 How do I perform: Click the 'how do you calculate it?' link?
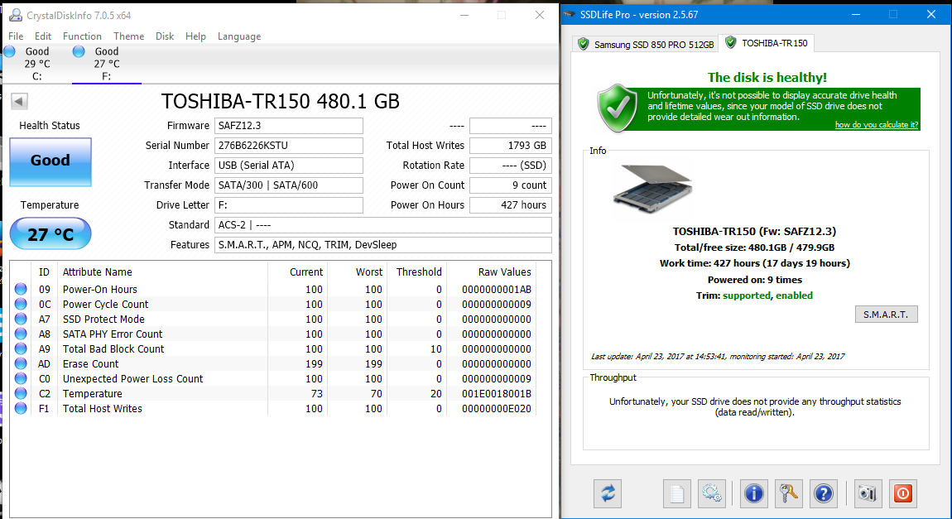(x=876, y=125)
